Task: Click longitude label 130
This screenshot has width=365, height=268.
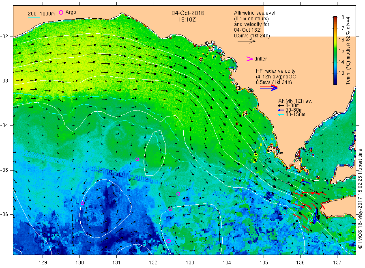Action: click(79, 263)
